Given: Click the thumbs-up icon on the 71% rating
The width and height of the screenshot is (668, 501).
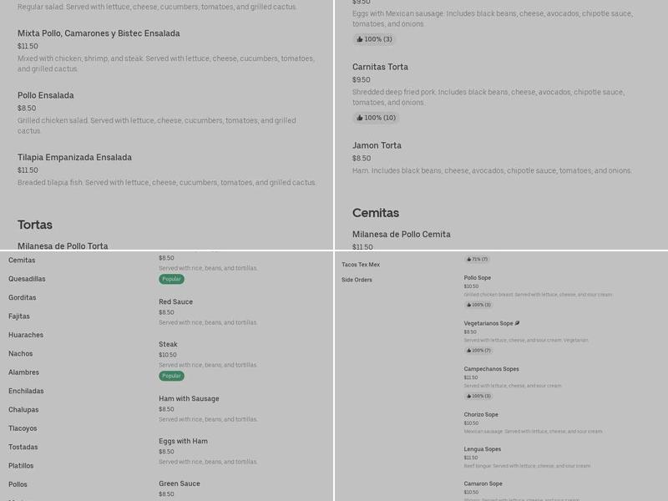Looking at the screenshot, I should [468, 259].
